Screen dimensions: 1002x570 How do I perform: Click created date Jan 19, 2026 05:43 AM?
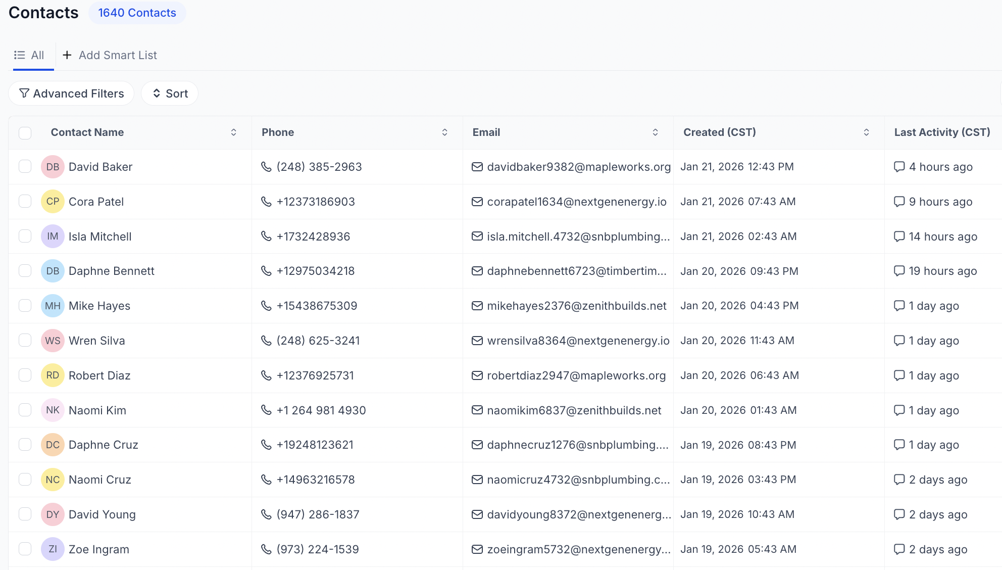point(738,549)
